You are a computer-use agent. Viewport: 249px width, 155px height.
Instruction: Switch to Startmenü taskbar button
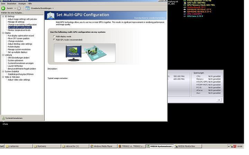click(x=47, y=146)
